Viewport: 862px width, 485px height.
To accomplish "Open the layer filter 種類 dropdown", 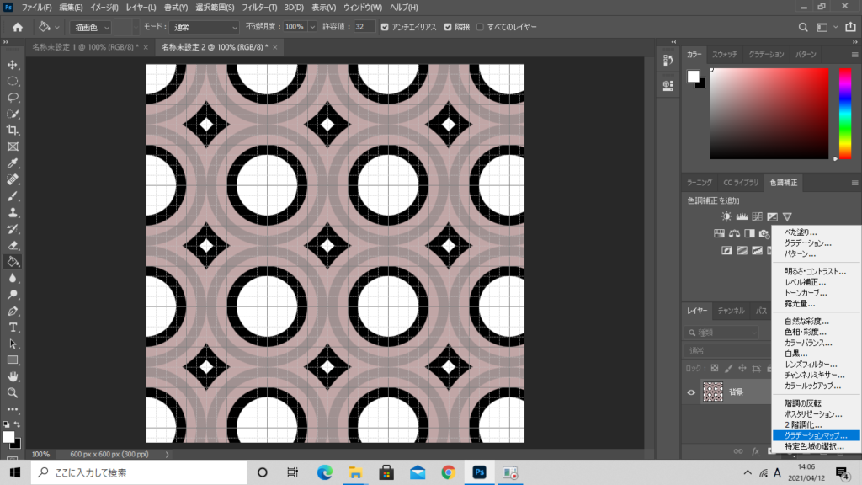I will (722, 333).
